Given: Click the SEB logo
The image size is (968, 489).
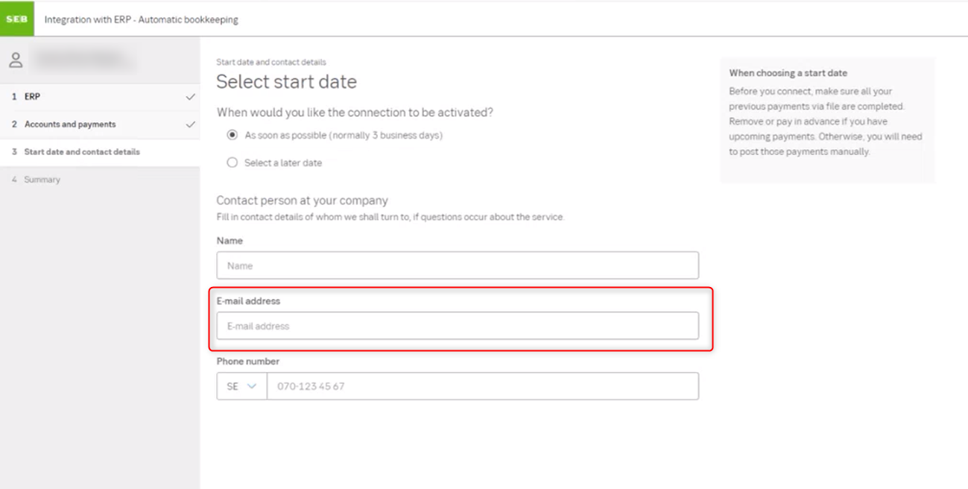Looking at the screenshot, I should click(x=16, y=19).
